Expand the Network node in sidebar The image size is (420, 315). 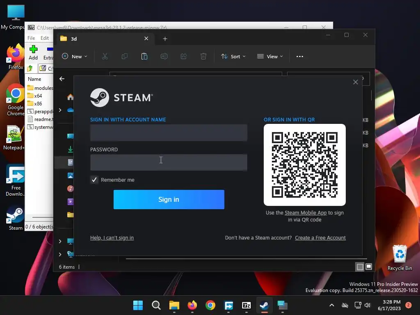(60, 254)
